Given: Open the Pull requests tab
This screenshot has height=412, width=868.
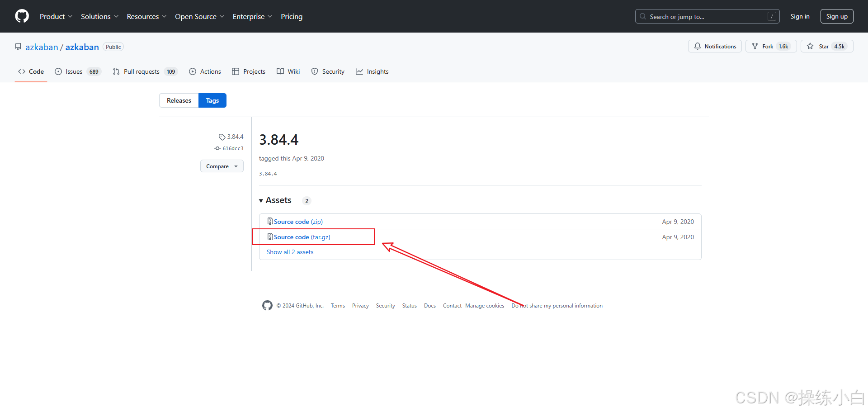Looking at the screenshot, I should pos(145,71).
